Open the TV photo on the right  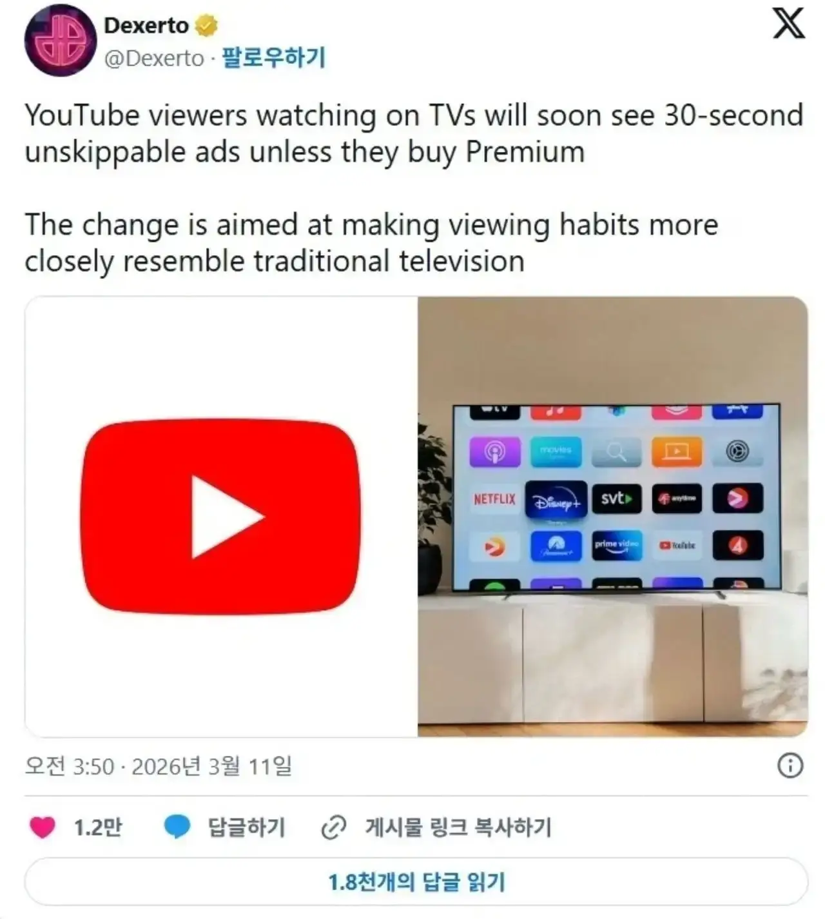[x=612, y=517]
